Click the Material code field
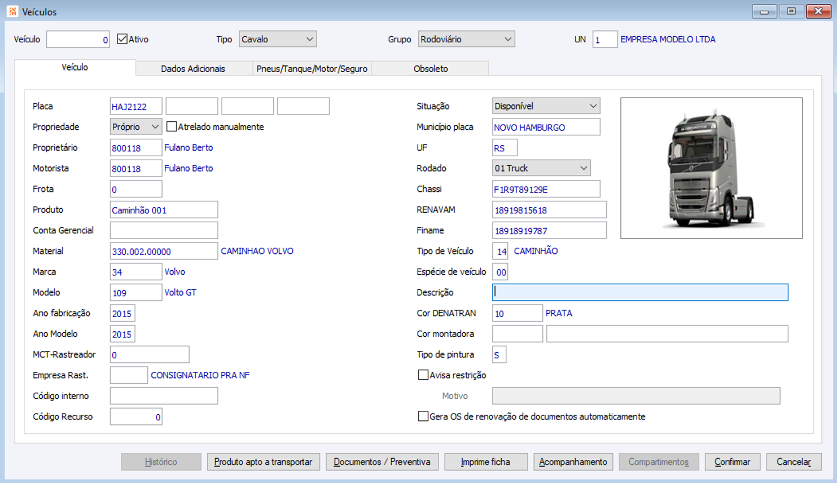 coord(164,251)
